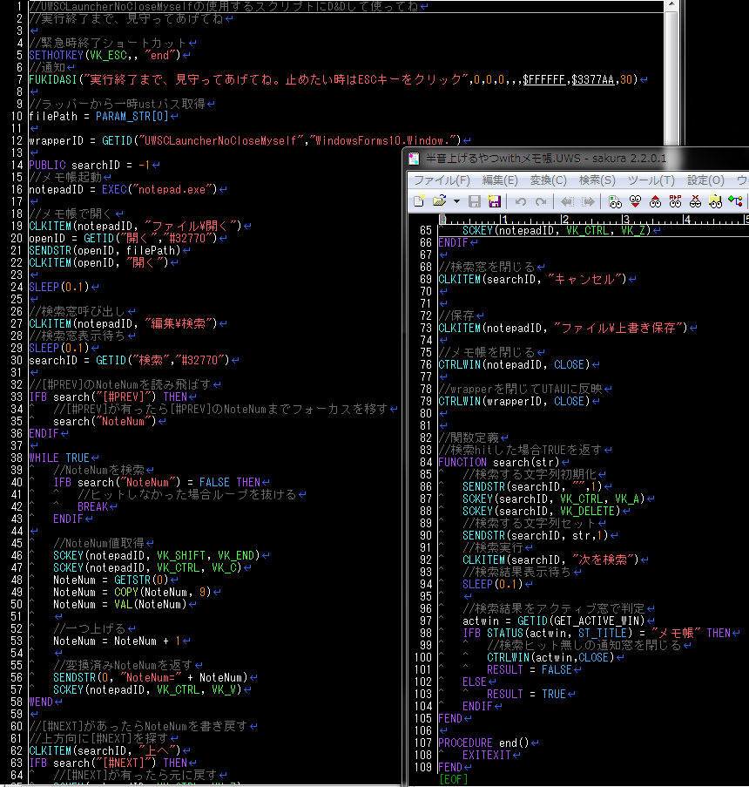749x787 pixels.
Task: Click the Find Next down-arrow eyes icon
Action: [635, 202]
